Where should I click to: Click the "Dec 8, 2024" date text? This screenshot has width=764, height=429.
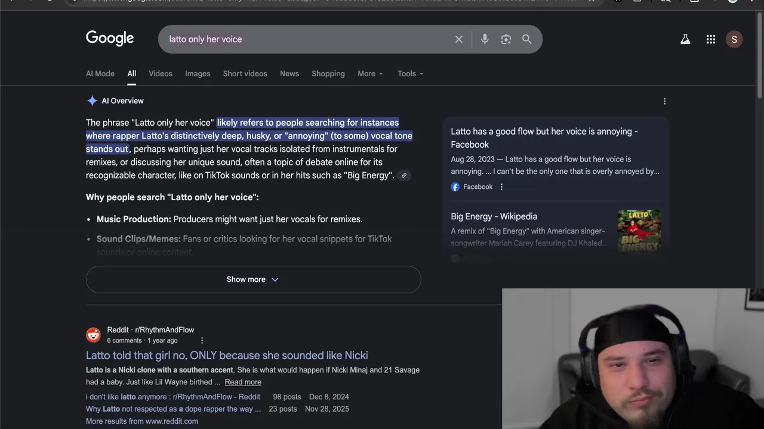(329, 397)
